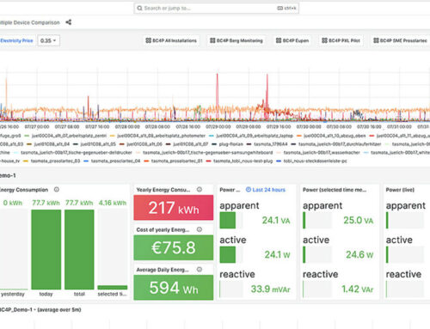Viewport: 430px width, 329px height.
Task: Click the total energy bar
Action: click(79, 249)
